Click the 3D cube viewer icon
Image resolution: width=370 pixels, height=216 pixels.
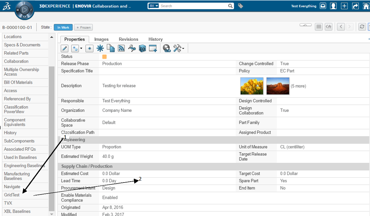(x=142, y=48)
